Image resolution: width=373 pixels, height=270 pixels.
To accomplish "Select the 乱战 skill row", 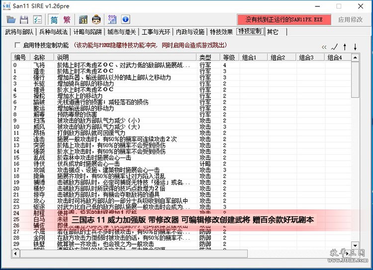I will [x=182, y=158].
